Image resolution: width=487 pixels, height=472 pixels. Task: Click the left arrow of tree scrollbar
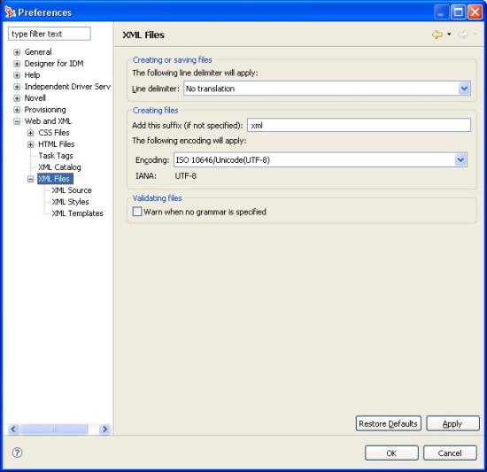tap(13, 429)
